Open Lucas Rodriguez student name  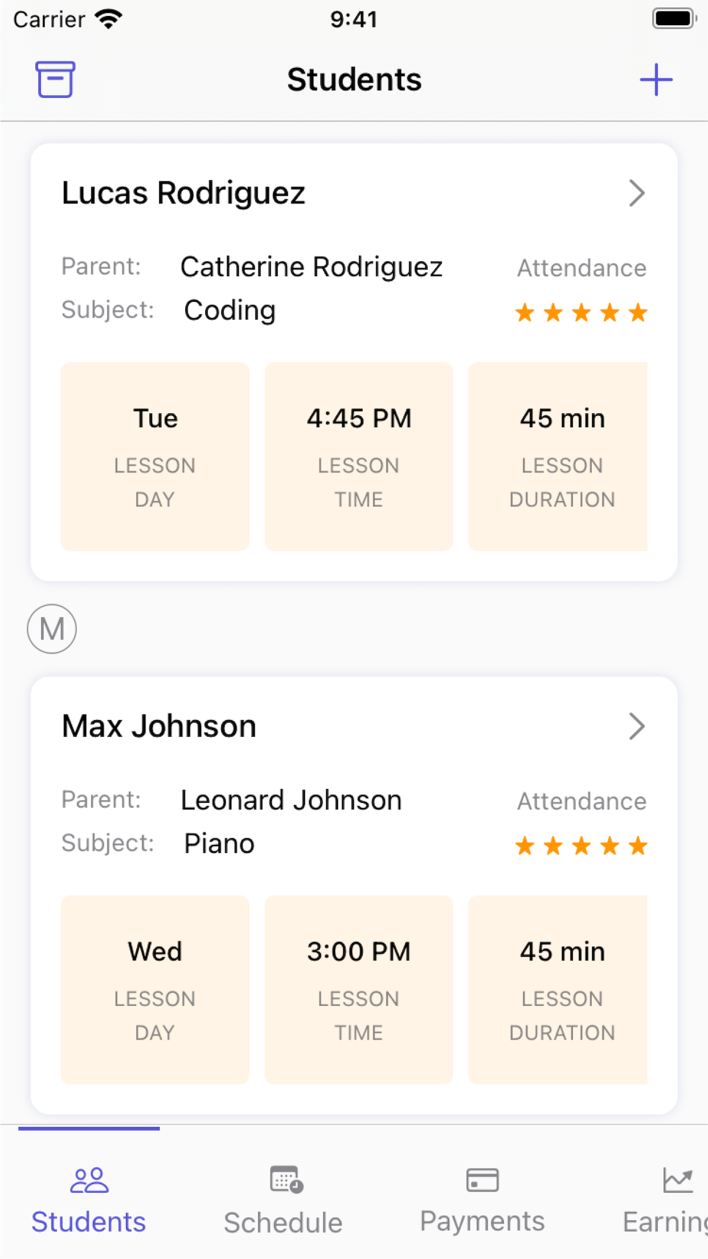pos(184,193)
